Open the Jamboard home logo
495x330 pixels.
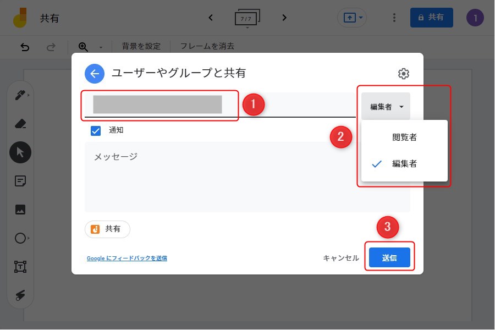coord(20,18)
